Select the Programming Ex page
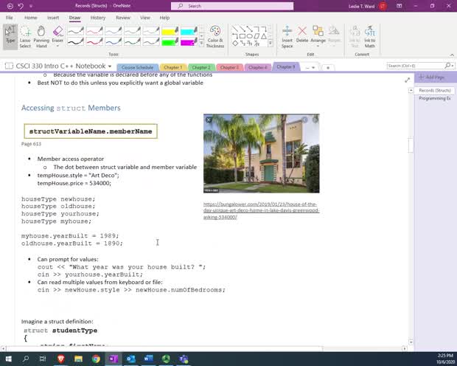This screenshot has width=457, height=366. coord(434,98)
